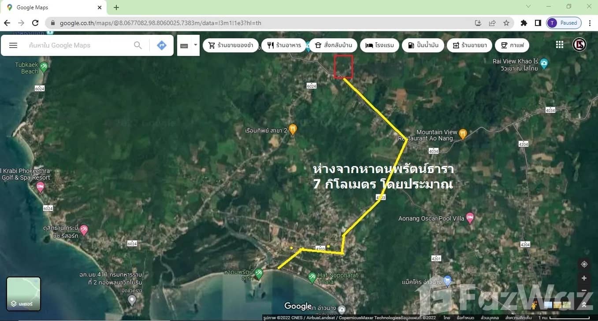Click Mountain View Restaurant Ao Nang pin
This screenshot has height=321, width=598.
coord(463,133)
